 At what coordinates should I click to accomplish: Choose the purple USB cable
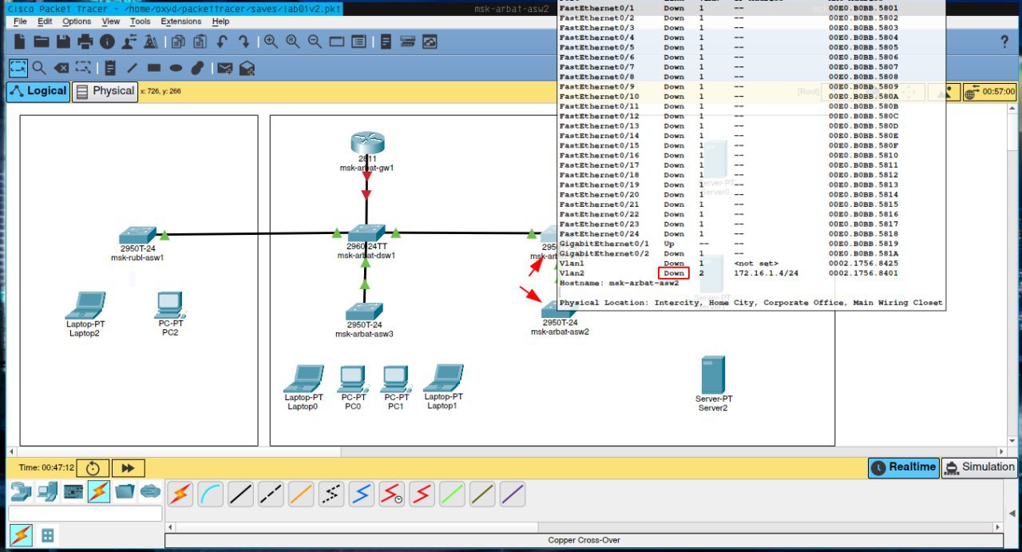coord(513,494)
